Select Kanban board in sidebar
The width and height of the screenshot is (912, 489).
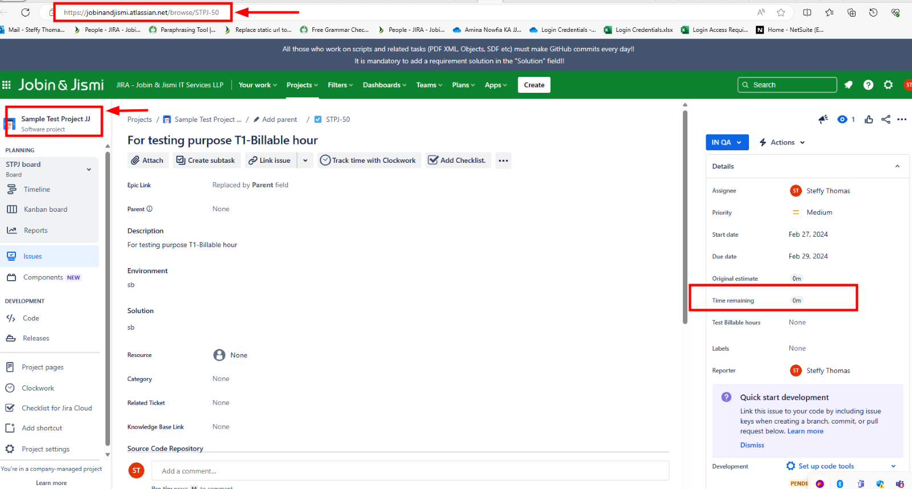click(46, 209)
